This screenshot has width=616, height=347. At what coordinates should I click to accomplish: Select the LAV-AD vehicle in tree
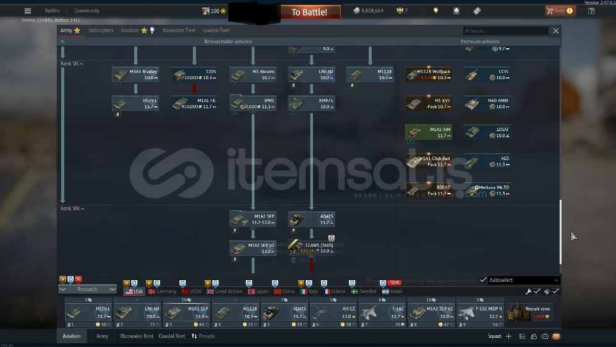pyautogui.click(x=311, y=75)
